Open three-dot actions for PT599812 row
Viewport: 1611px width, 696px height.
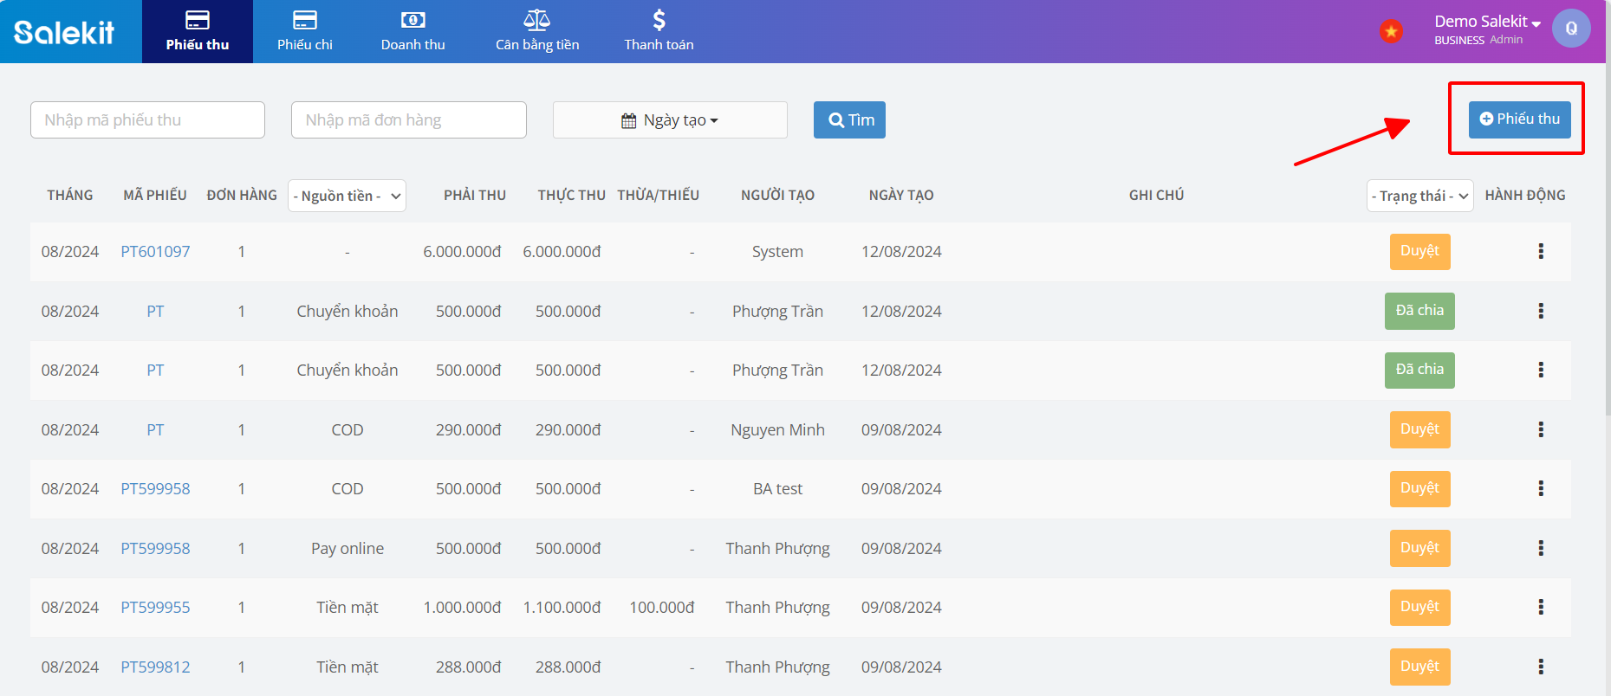click(1540, 667)
